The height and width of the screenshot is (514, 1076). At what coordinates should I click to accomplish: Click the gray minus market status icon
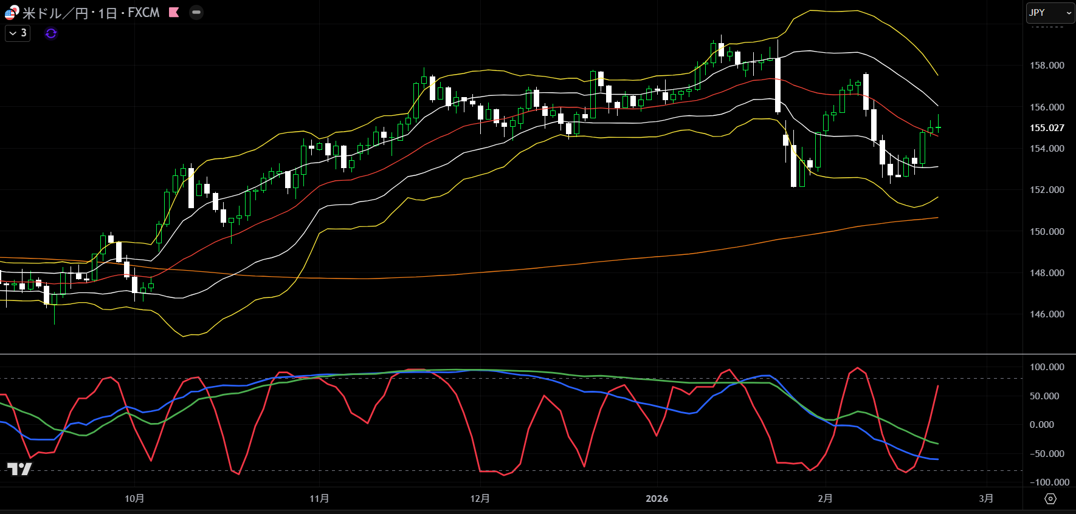coord(196,12)
